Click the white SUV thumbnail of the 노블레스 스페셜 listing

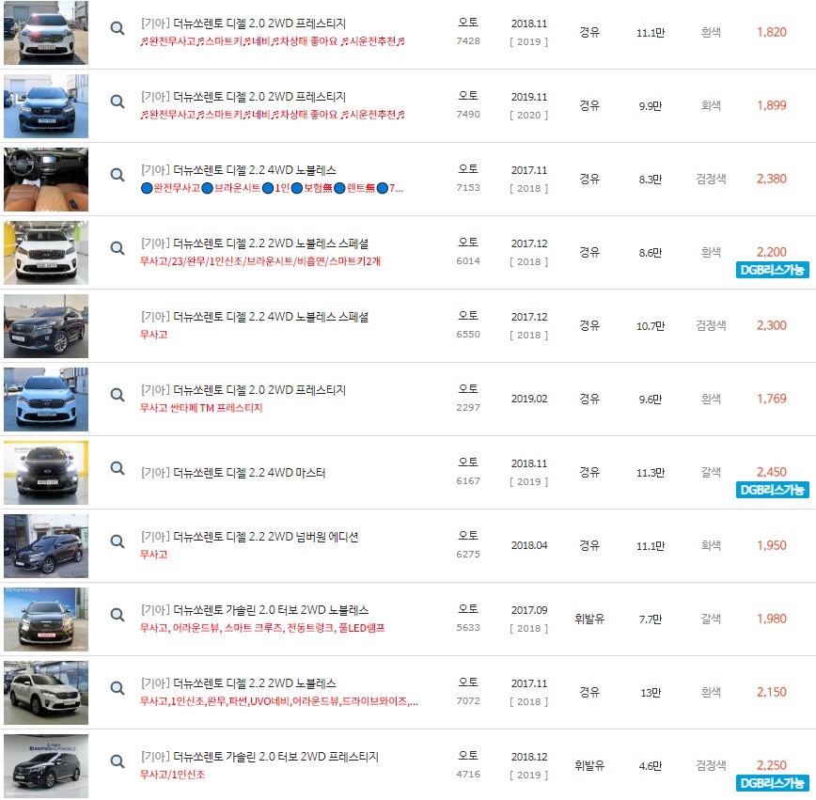45,252
